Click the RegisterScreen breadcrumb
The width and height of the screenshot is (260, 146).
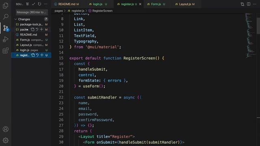tap(102, 11)
